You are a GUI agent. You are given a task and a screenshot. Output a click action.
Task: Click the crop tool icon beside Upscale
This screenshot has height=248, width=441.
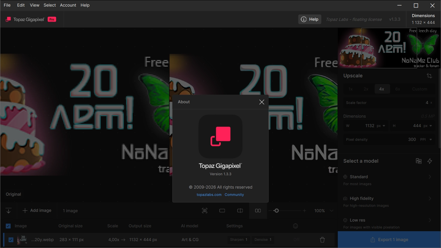[429, 76]
